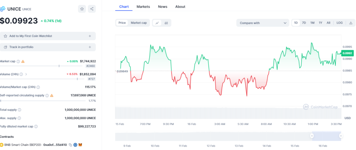Viewport: 356px width, 150px height.
Task: Enable LOG scale on chart
Action: click(339, 23)
